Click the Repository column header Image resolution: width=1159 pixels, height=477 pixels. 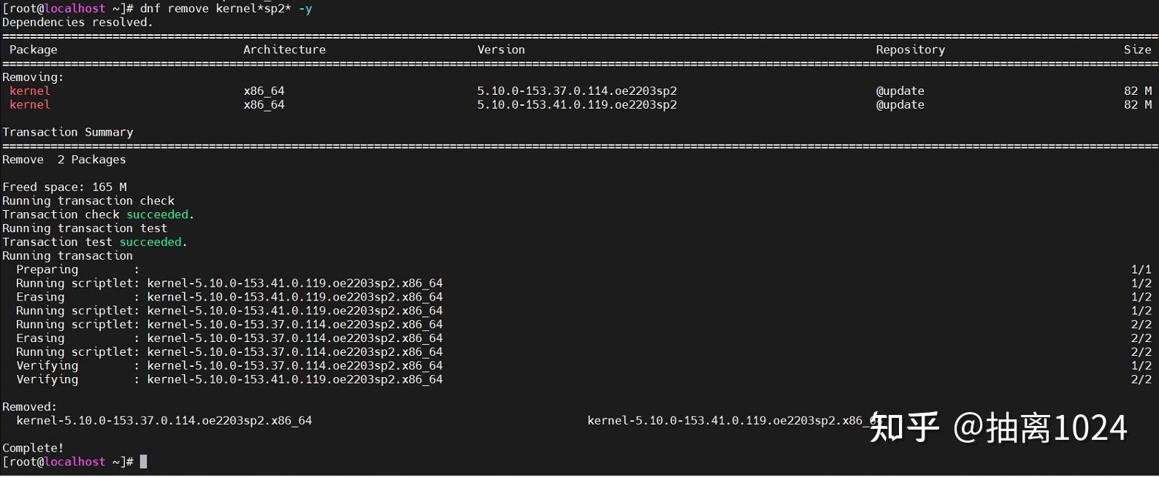coord(910,50)
